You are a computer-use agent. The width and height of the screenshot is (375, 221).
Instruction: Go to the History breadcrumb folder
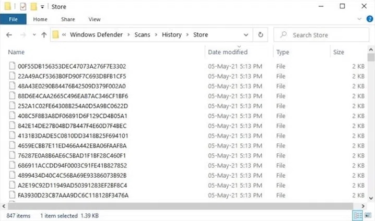pos(171,35)
